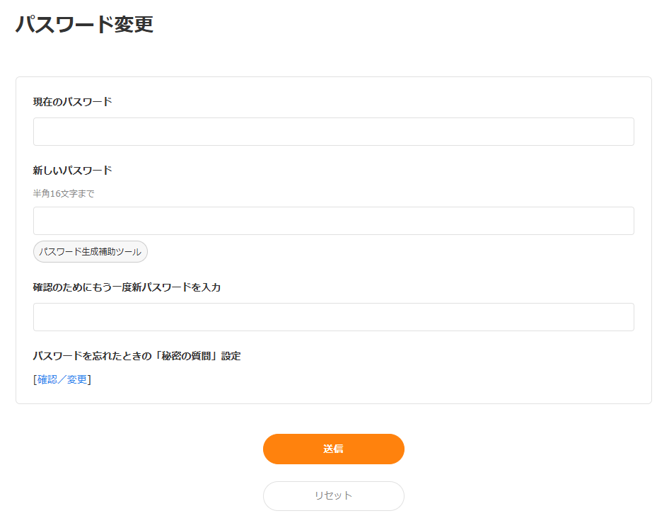Viewport: 669px width, 523px height.
Task: Click the 確認のためにもう一度新パスワードを入力 label
Action: [x=127, y=287]
